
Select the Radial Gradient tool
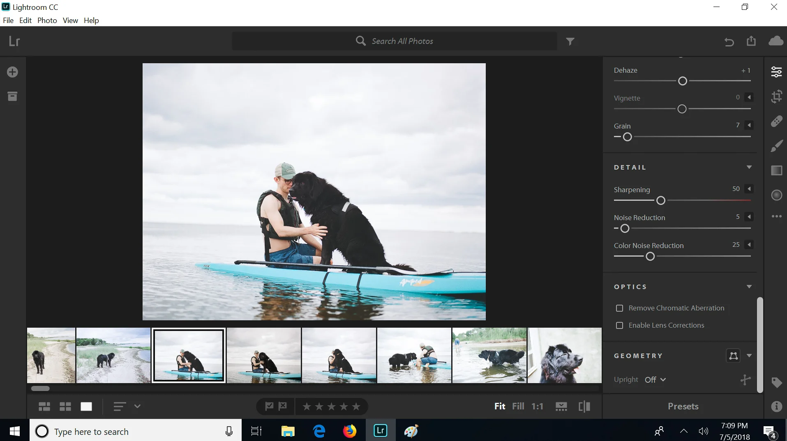pyautogui.click(x=776, y=195)
